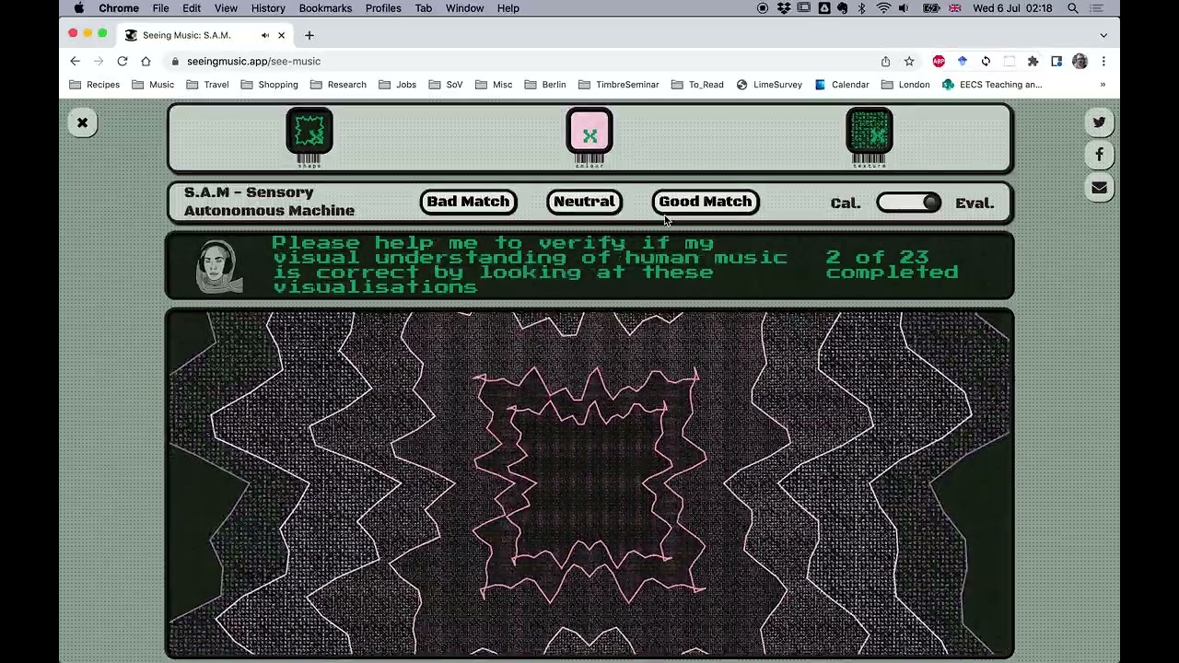Reload the current page
This screenshot has height=663, width=1179.
click(x=122, y=61)
